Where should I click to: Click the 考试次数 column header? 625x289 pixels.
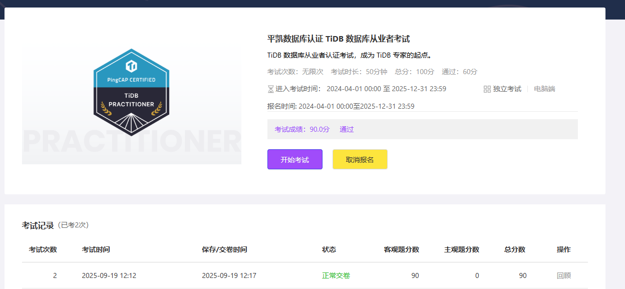tap(43, 249)
